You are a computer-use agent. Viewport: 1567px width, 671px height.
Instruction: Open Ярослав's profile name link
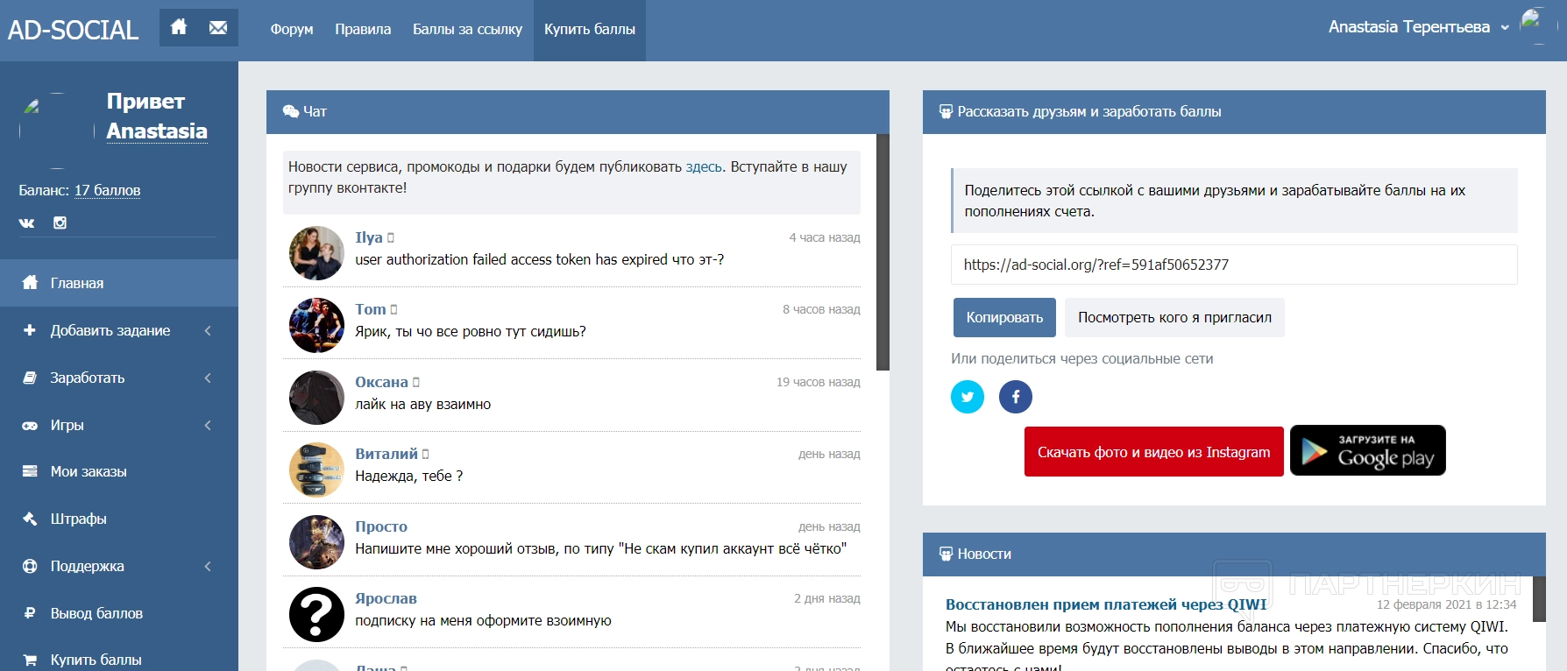click(386, 598)
